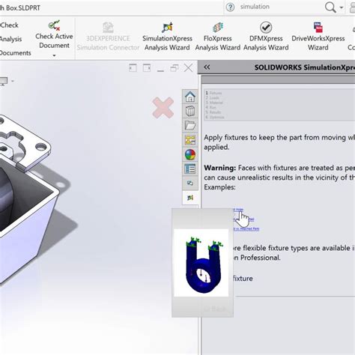
Task: Open View Palette task pane tab
Action: coord(190,140)
